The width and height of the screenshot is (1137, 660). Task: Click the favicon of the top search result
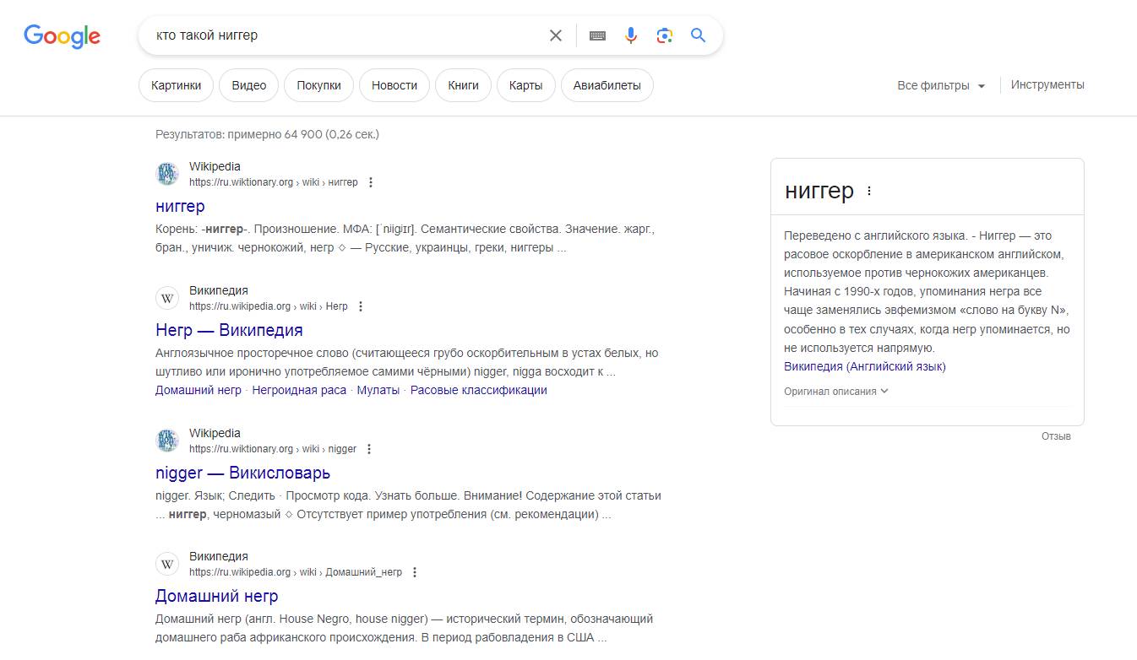167,175
